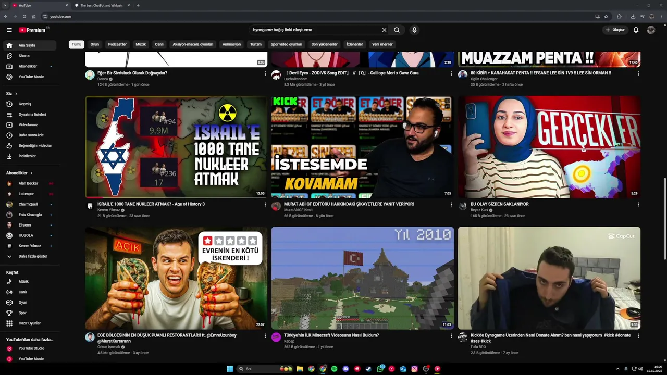Image resolution: width=667 pixels, height=375 pixels.
Task: Open Steam from the taskbar
Action: point(368,369)
